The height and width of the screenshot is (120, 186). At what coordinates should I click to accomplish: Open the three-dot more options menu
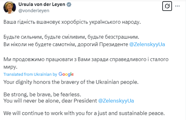tap(177, 6)
